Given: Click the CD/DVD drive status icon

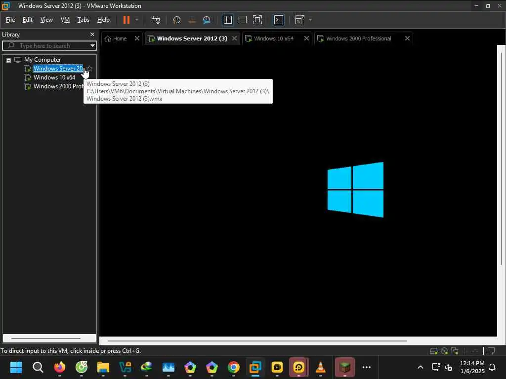Looking at the screenshot, I should point(444,351).
